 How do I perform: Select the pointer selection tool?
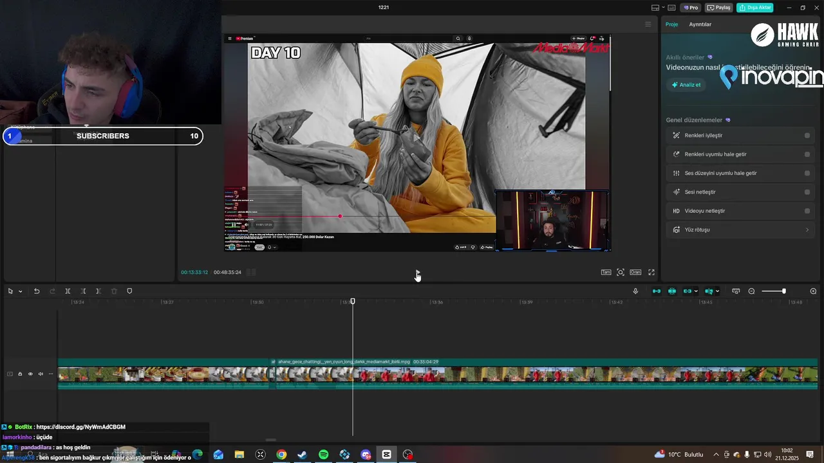point(10,291)
